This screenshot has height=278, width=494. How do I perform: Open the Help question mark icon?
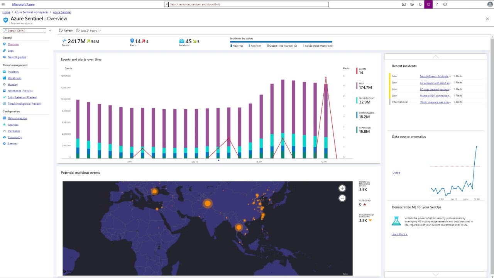point(436,4)
